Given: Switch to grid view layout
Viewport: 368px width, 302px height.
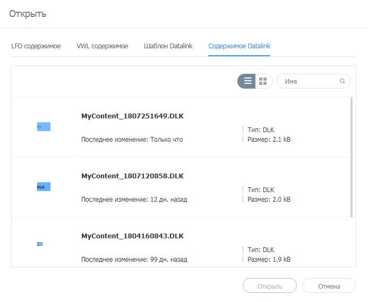Looking at the screenshot, I should point(263,81).
